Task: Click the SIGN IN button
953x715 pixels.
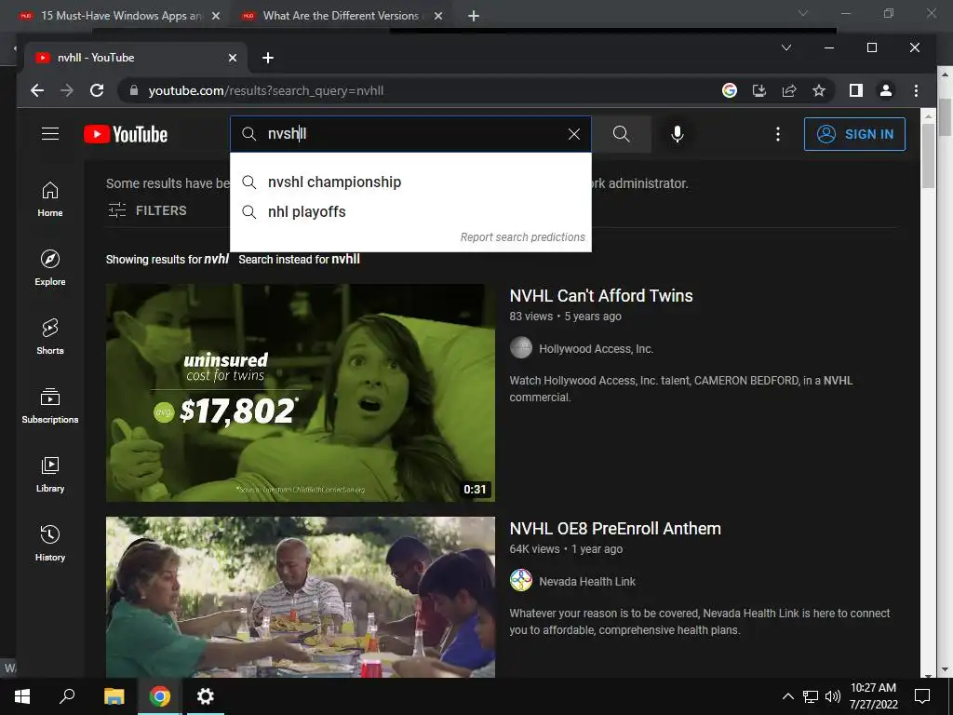Action: click(x=854, y=134)
